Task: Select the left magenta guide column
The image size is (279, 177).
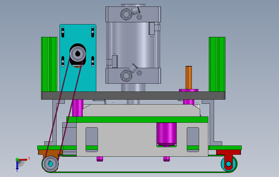Action: pyautogui.click(x=77, y=108)
